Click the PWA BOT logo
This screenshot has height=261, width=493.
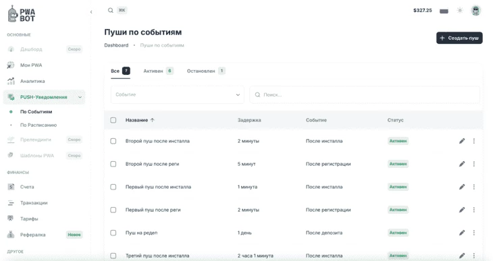click(22, 14)
